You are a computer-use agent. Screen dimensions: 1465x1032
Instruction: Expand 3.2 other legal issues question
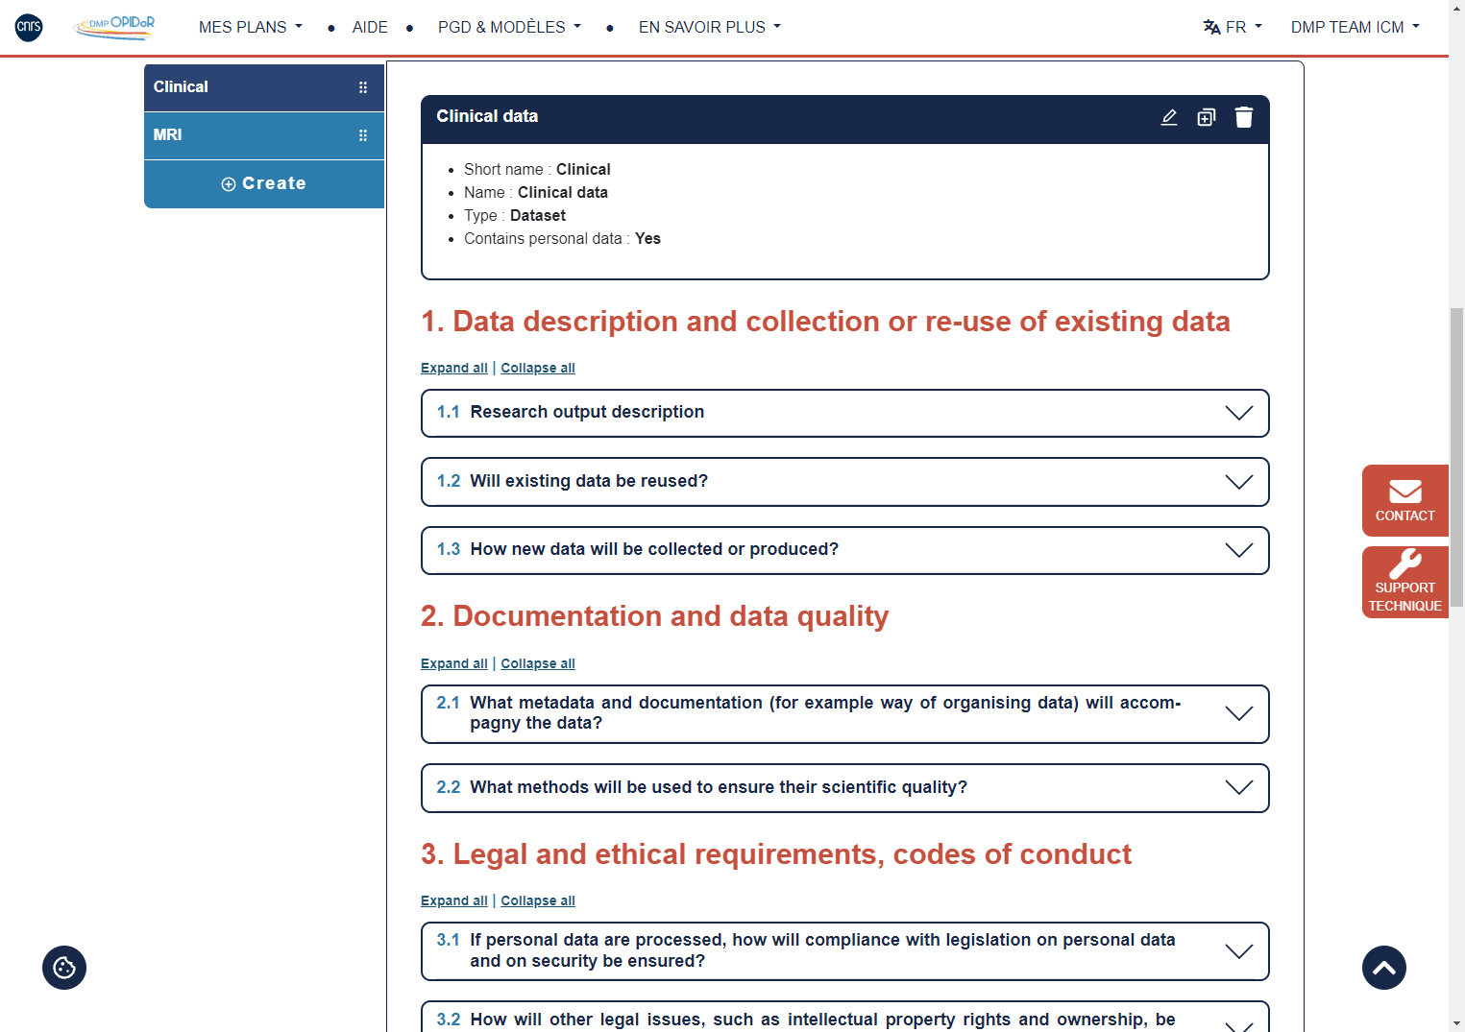845,1018
